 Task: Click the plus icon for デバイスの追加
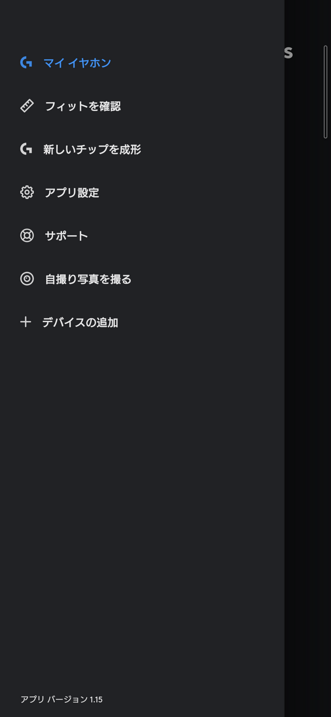(x=25, y=322)
